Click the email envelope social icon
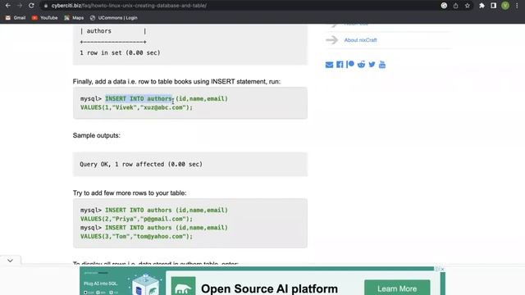 coord(329,65)
